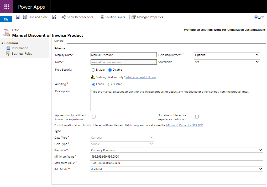Viewport: 267px width, 187px height.
Task: Open the app launcher waffle icon
Action: pyautogui.click(x=7, y=7)
